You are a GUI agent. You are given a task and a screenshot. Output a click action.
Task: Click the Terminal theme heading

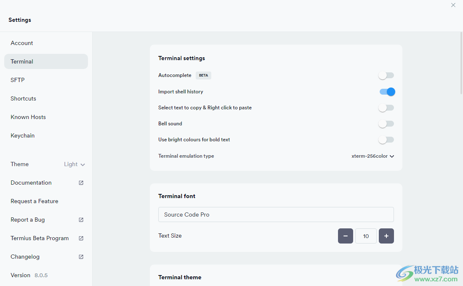click(180, 278)
